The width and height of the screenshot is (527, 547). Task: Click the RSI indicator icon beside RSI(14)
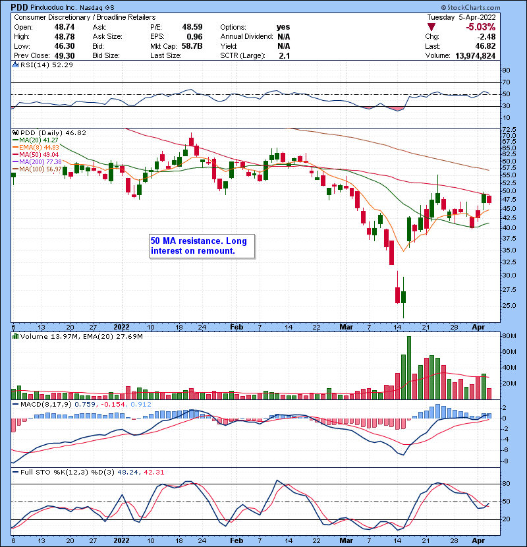[x=16, y=65]
